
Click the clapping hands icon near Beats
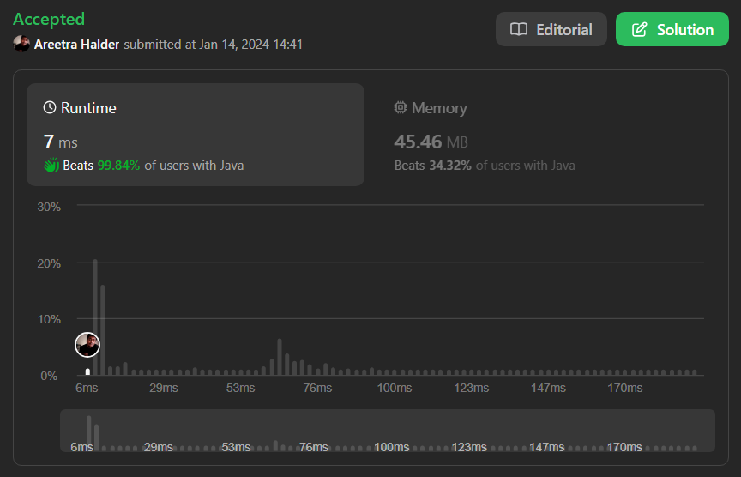pyautogui.click(x=51, y=166)
